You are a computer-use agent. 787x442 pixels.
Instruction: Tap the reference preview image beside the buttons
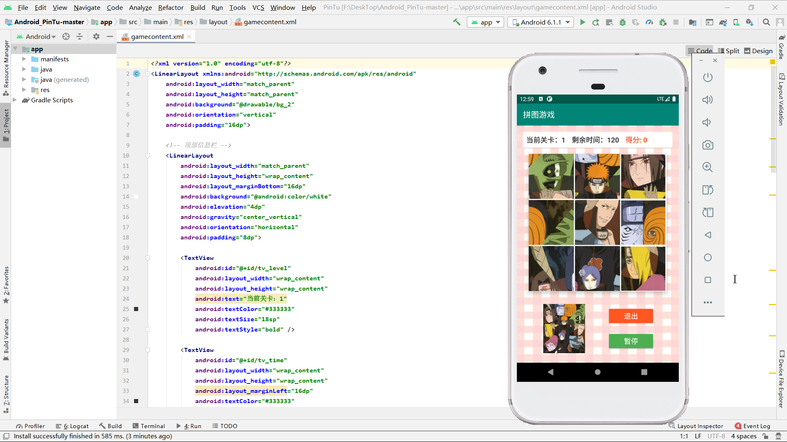coord(564,329)
